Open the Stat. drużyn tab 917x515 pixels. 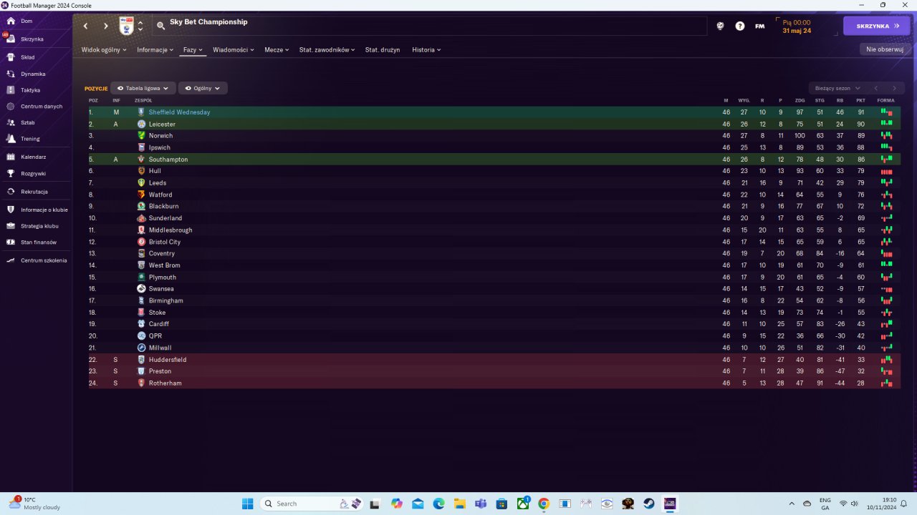coord(383,50)
